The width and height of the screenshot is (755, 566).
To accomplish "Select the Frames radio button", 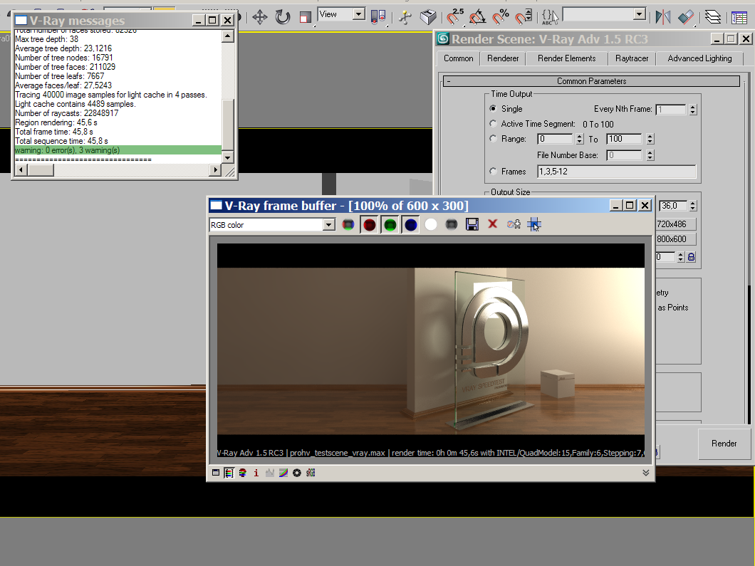I will tap(493, 171).
